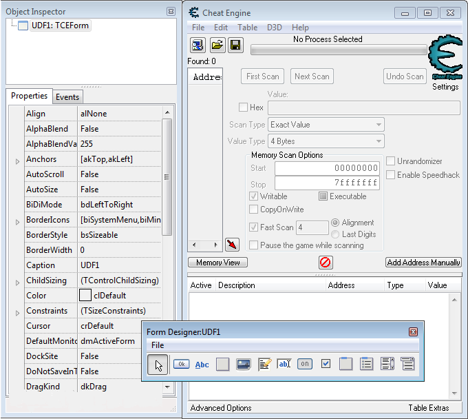468x419 pixels.
Task: Click the Next Scan button
Action: 312,76
